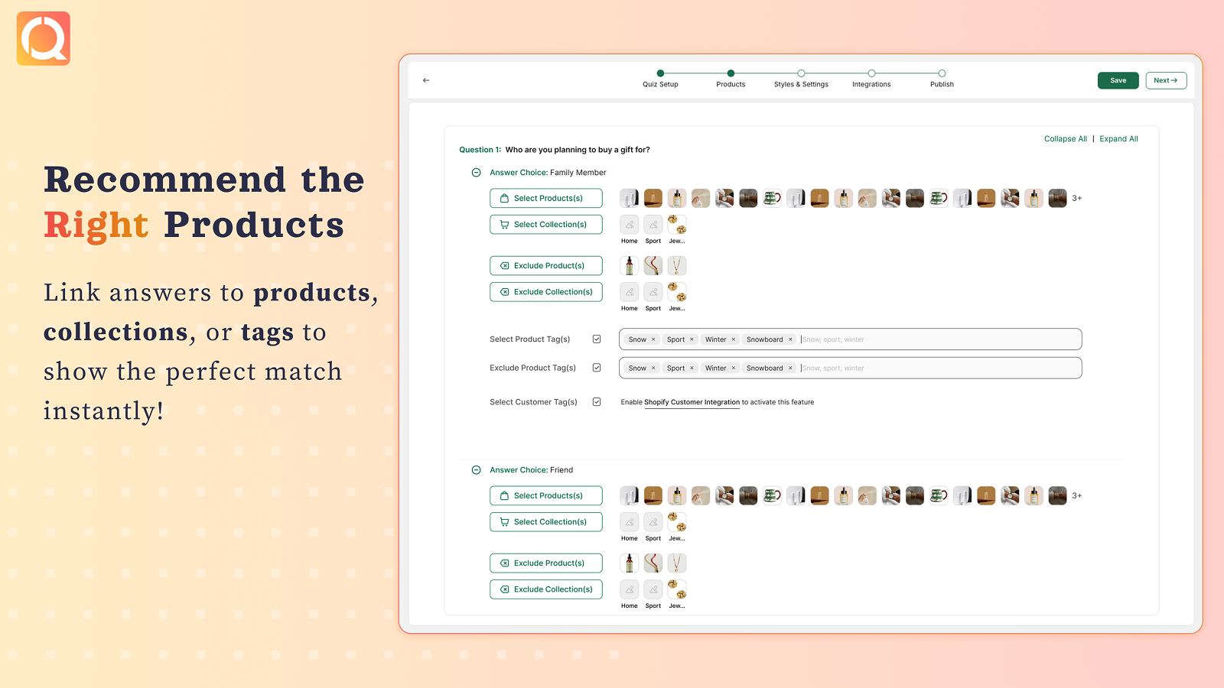Viewport: 1224px width, 688px height.
Task: Click Select Collection(s) for Friend
Action: tap(546, 521)
